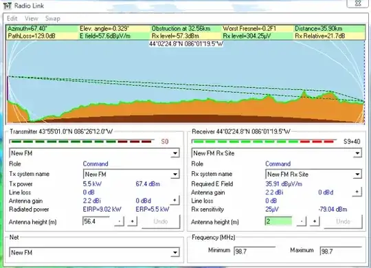Click the Distance=35.90km readout
This screenshot has height=268, width=371.
tap(319, 29)
